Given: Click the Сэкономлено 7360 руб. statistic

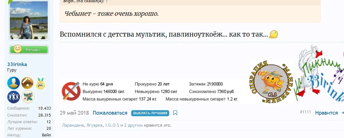Looking at the screenshot, I should point(212,92).
